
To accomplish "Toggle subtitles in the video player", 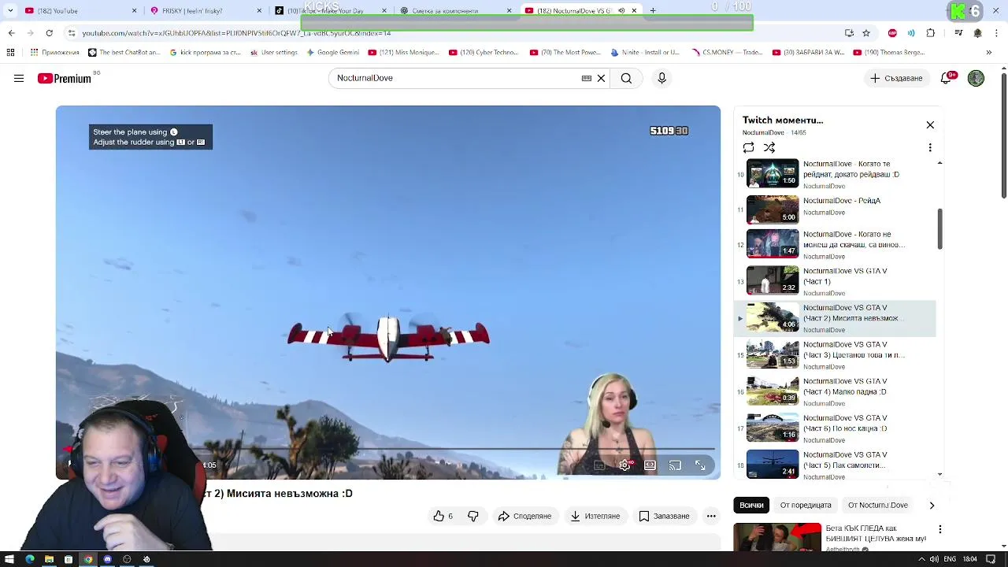I will tap(599, 465).
